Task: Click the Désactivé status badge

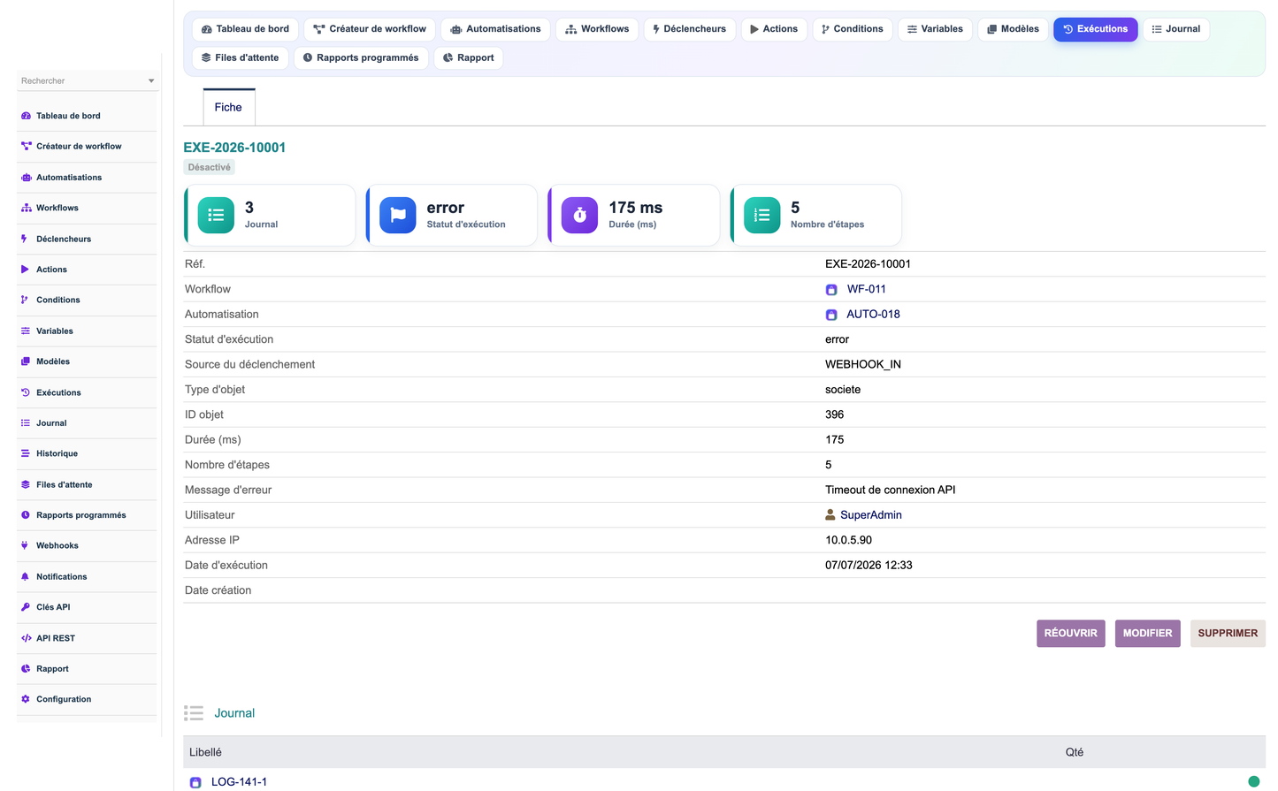Action: click(x=209, y=167)
